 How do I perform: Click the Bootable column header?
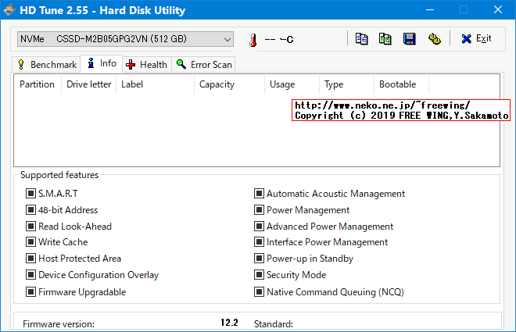click(397, 84)
